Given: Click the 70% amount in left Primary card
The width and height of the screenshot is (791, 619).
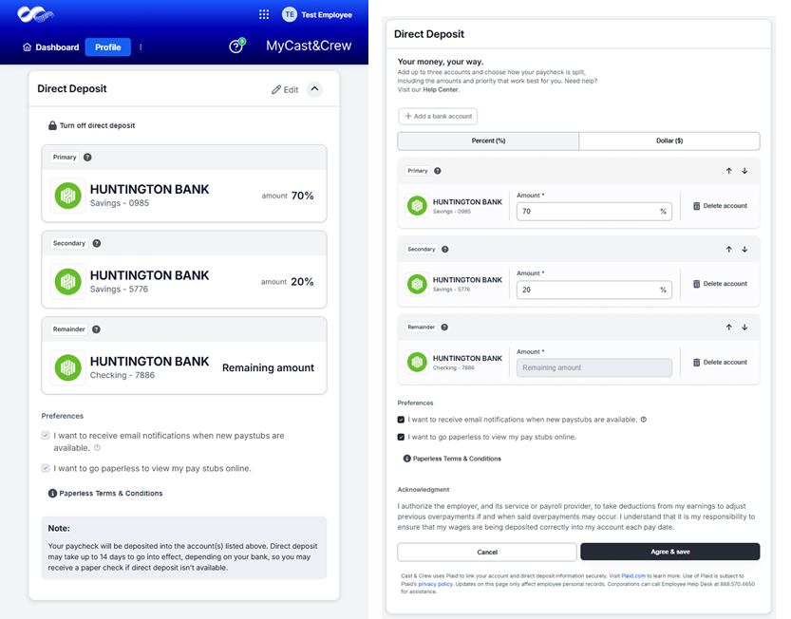Looking at the screenshot, I should 302,196.
